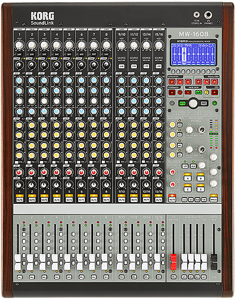
Task: Click the subgroup 3/4 fader
Action: (x=191, y=262)
